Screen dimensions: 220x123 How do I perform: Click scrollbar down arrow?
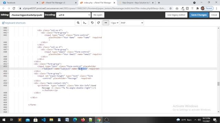click(218, 112)
